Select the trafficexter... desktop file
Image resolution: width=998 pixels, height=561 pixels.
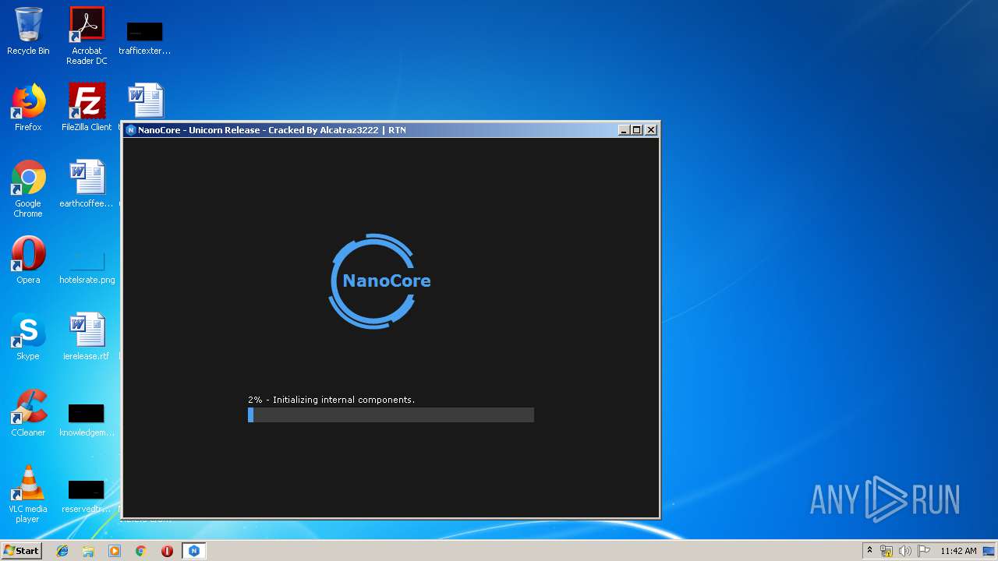[145, 37]
